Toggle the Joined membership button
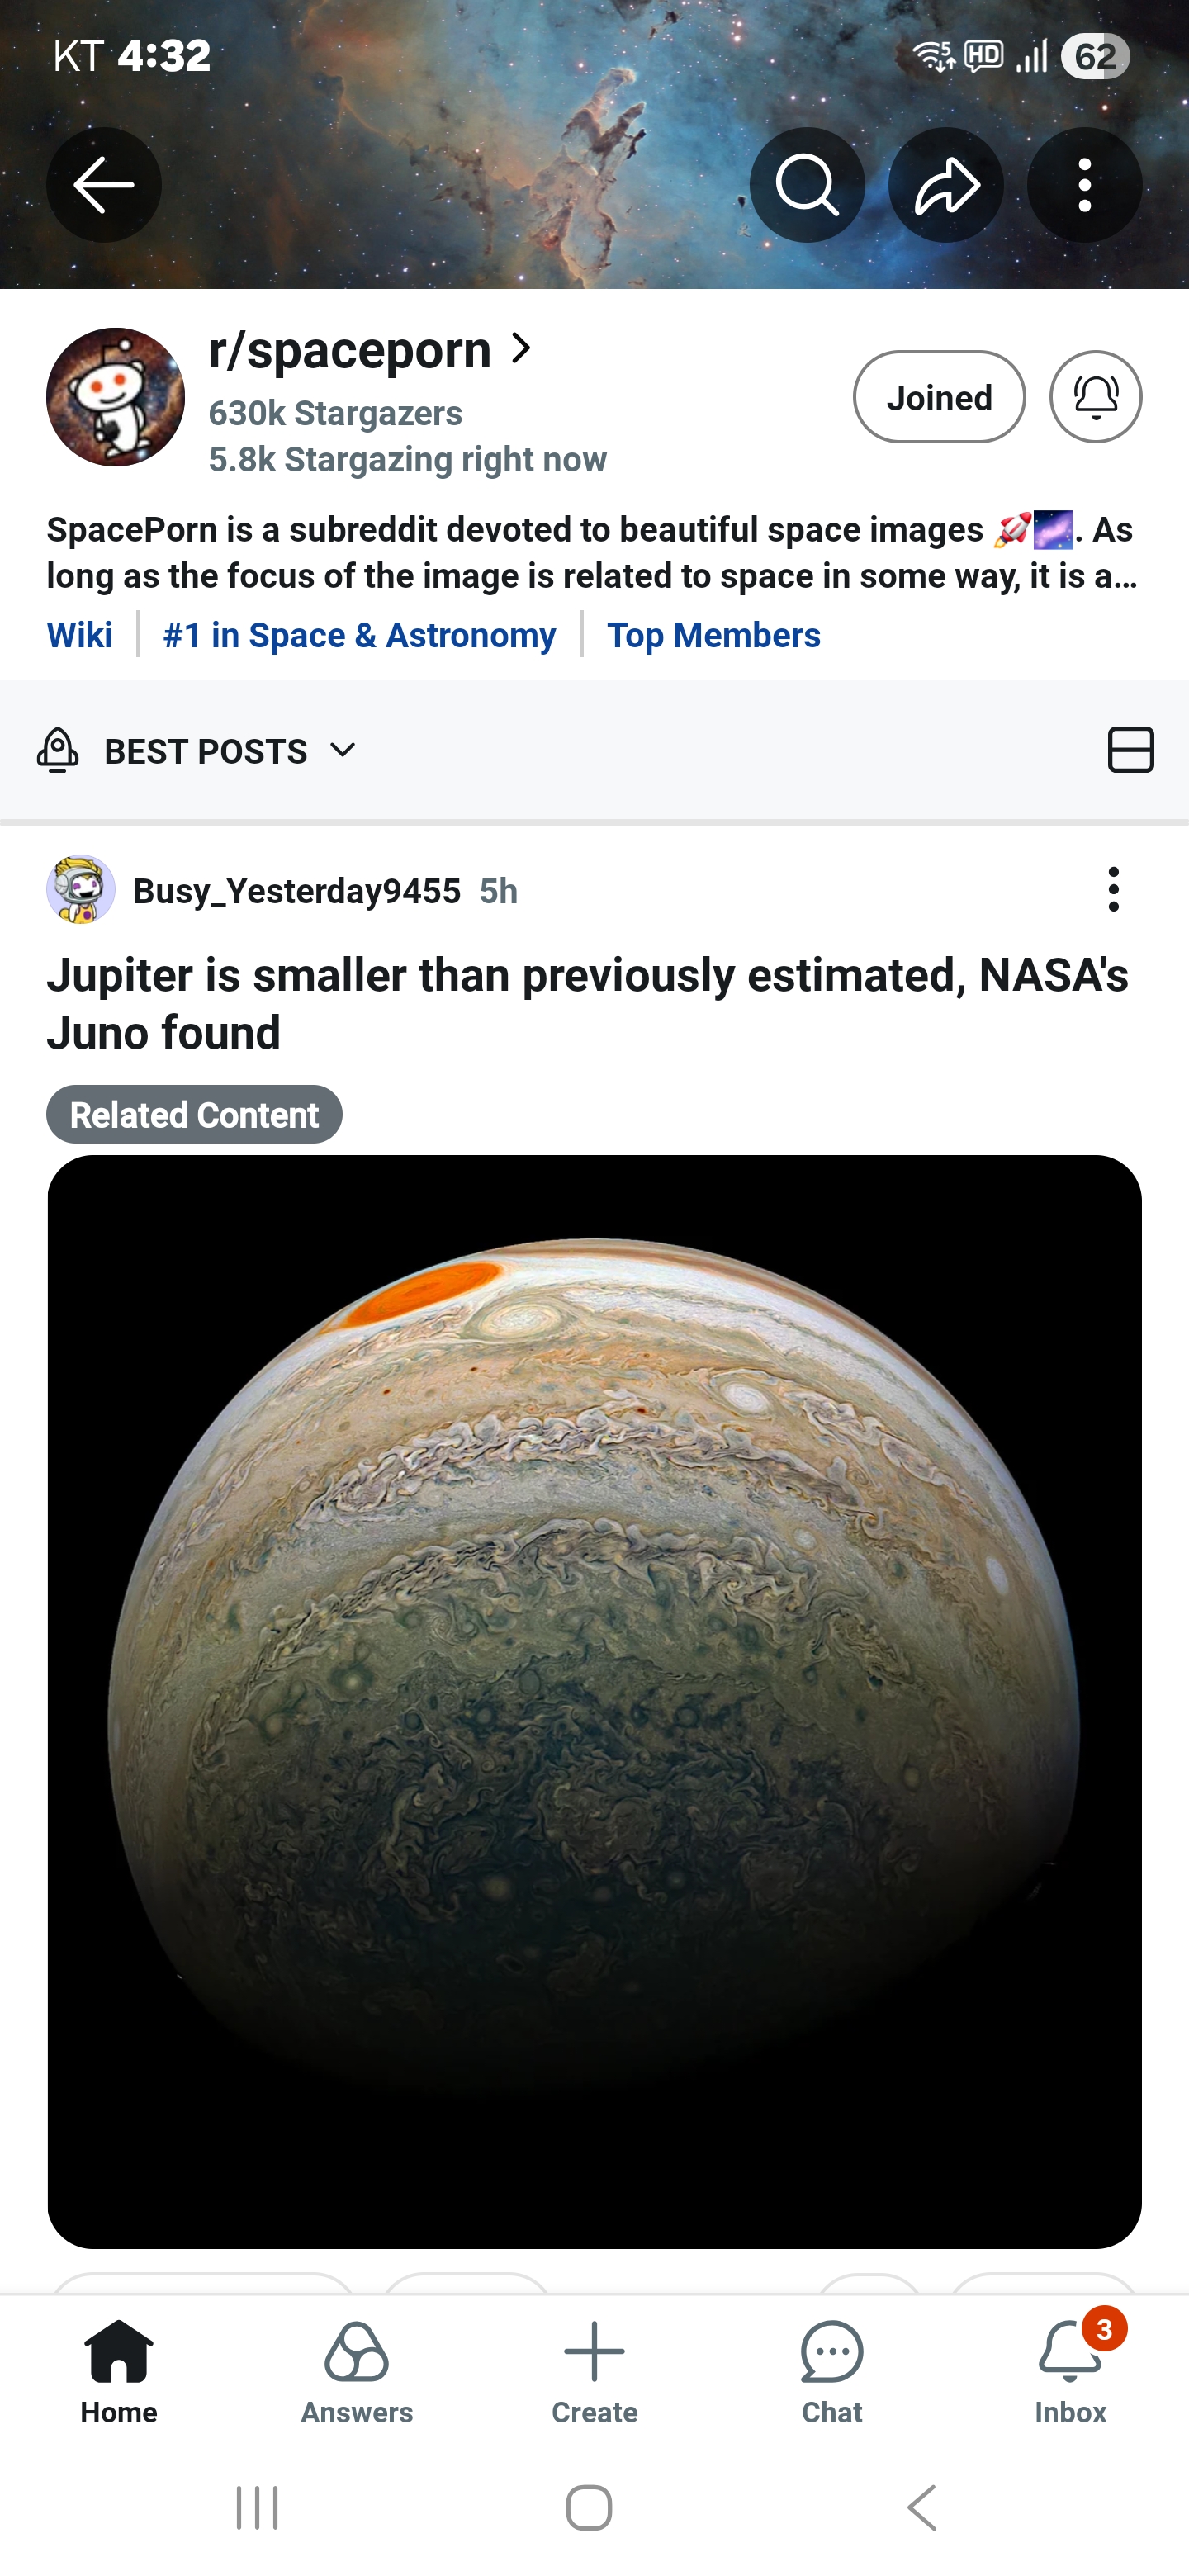 pyautogui.click(x=938, y=397)
